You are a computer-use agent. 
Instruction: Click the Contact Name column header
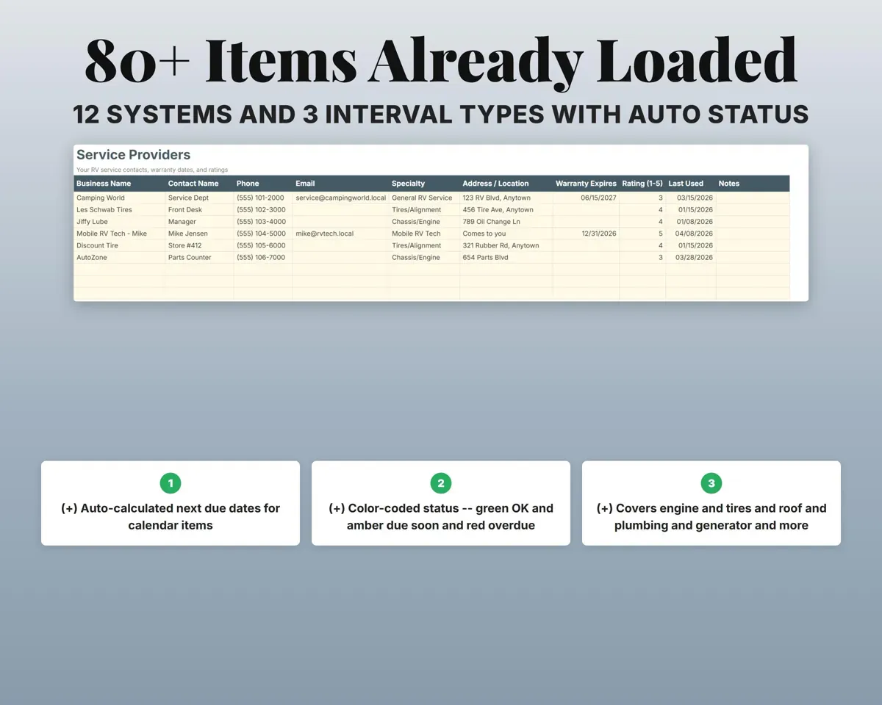click(199, 184)
